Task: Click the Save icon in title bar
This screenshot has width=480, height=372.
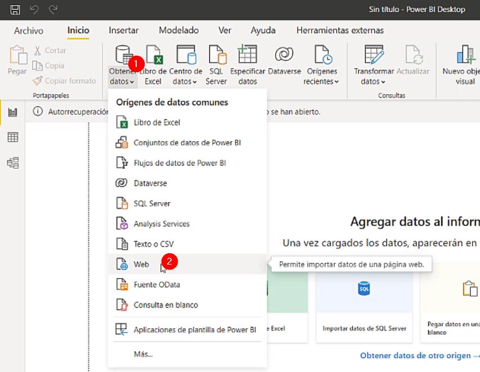Action: tap(15, 9)
